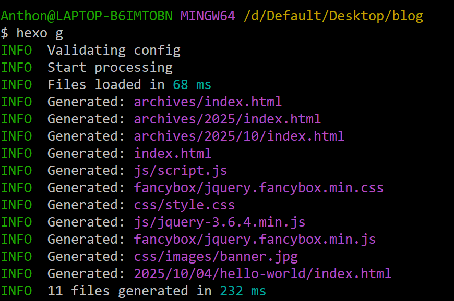454x301 pixels.
Task: Open the css/style.css file path
Action: (184, 205)
